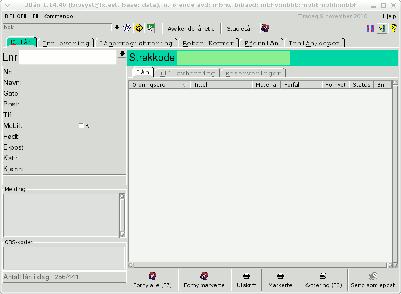Open dropdown arrow next to bok field
401x294 pixels.
coord(117,28)
